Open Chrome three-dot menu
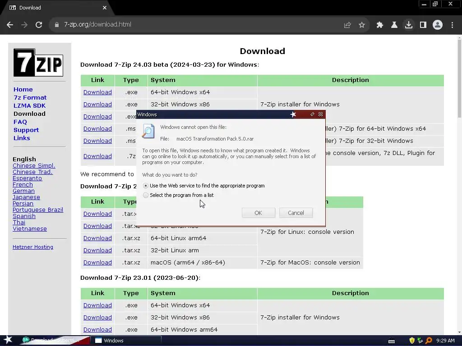Image resolution: width=462 pixels, height=346 pixels. pyautogui.click(x=452, y=25)
